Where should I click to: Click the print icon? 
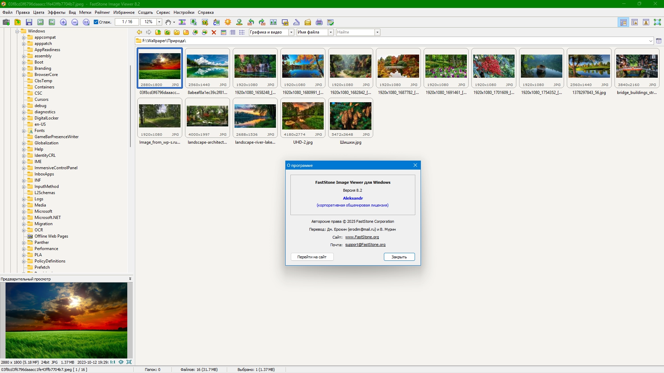(x=319, y=22)
